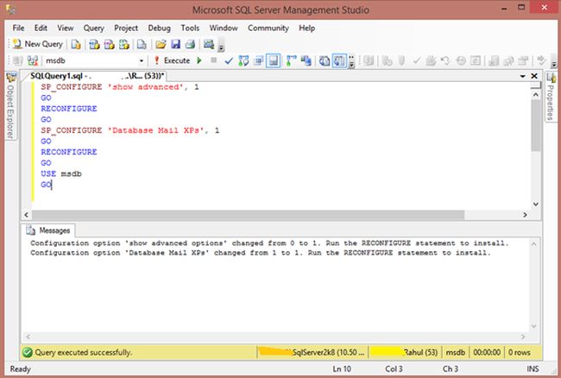Click the Execute button
This screenshot has width=561, height=378.
tap(172, 60)
